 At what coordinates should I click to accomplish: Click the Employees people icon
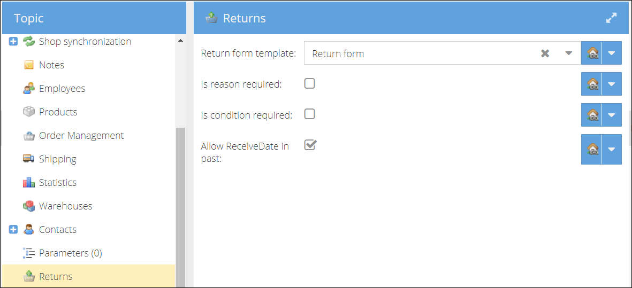[x=28, y=89]
